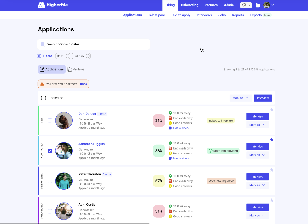Viewport: 308px width, 224px height.
Task: Click the Filters sliders icon
Action: click(39, 56)
